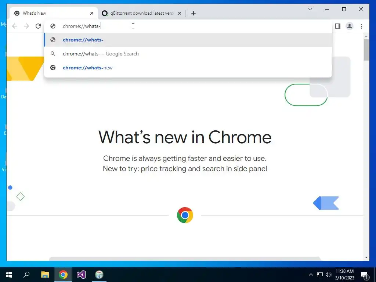Click the browser back arrow
This screenshot has width=376, height=282.
tap(15, 26)
